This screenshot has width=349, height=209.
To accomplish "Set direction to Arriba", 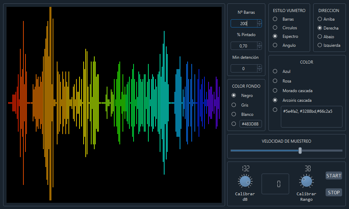I will (x=320, y=19).
